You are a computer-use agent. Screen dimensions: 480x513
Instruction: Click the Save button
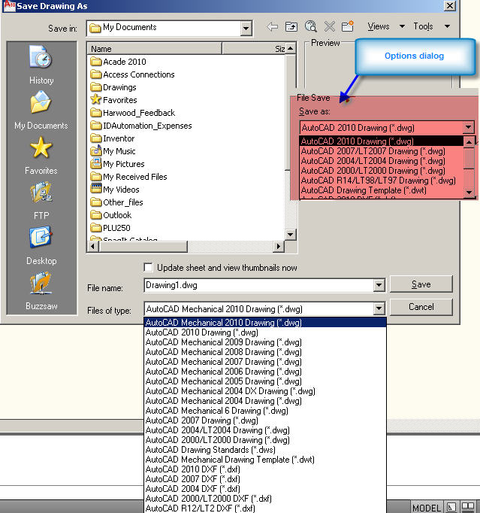click(421, 284)
